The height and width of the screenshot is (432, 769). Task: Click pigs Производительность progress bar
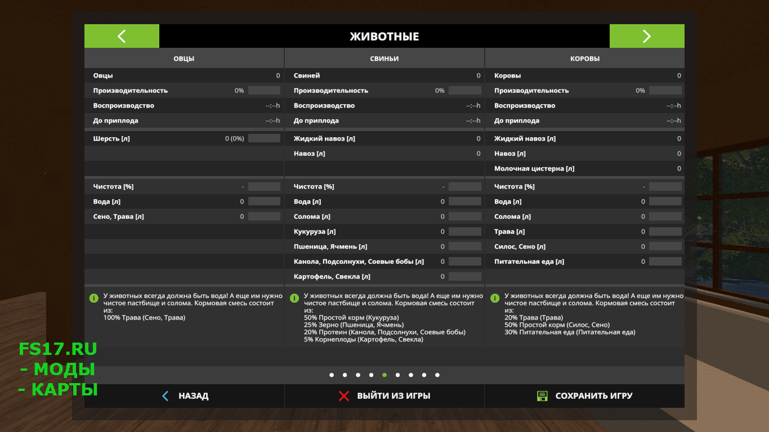[x=465, y=91]
